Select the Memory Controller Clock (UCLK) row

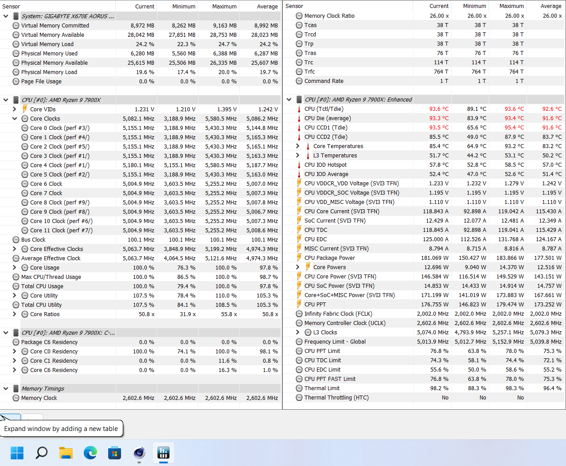[x=424, y=323]
